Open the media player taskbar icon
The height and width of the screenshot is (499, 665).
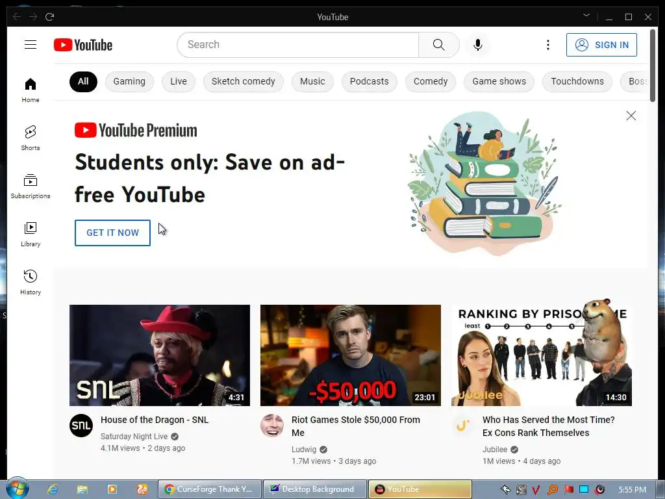(112, 489)
